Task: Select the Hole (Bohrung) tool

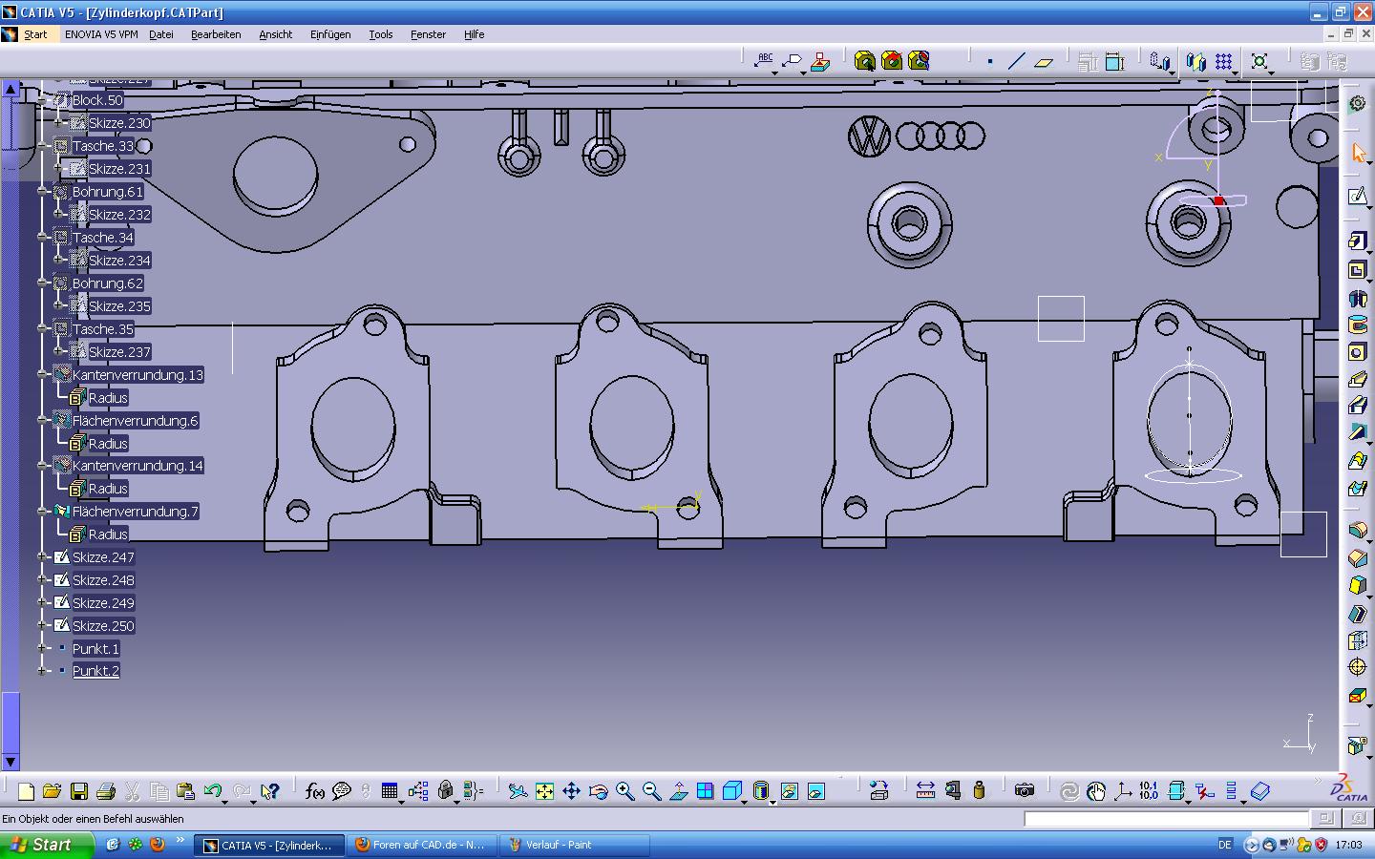Action: [x=1358, y=352]
